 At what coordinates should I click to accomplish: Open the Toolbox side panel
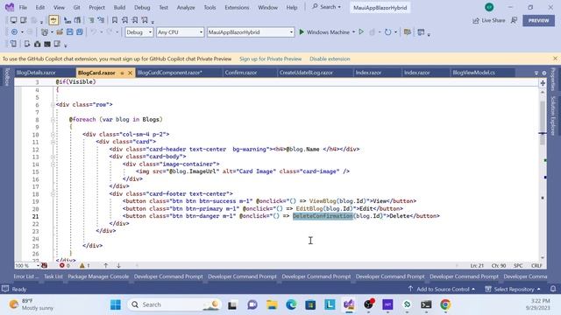click(x=6, y=76)
